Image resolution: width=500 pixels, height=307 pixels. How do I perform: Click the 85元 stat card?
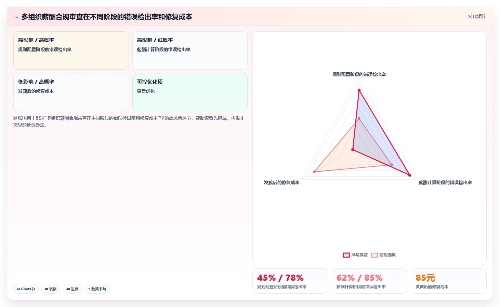coord(449,281)
